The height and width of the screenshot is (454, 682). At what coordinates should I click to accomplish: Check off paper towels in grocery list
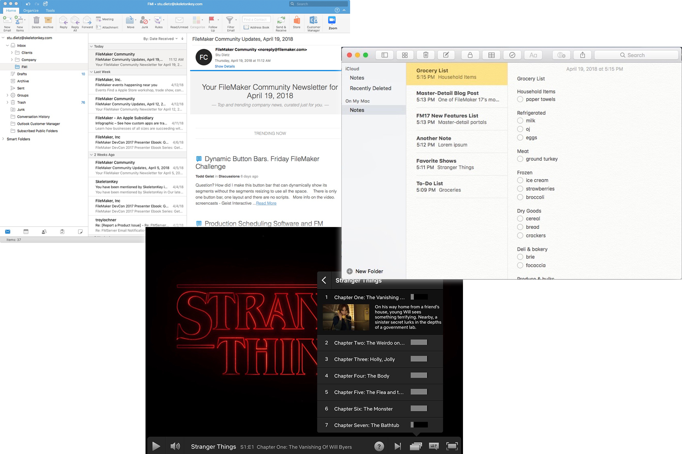pos(520,100)
